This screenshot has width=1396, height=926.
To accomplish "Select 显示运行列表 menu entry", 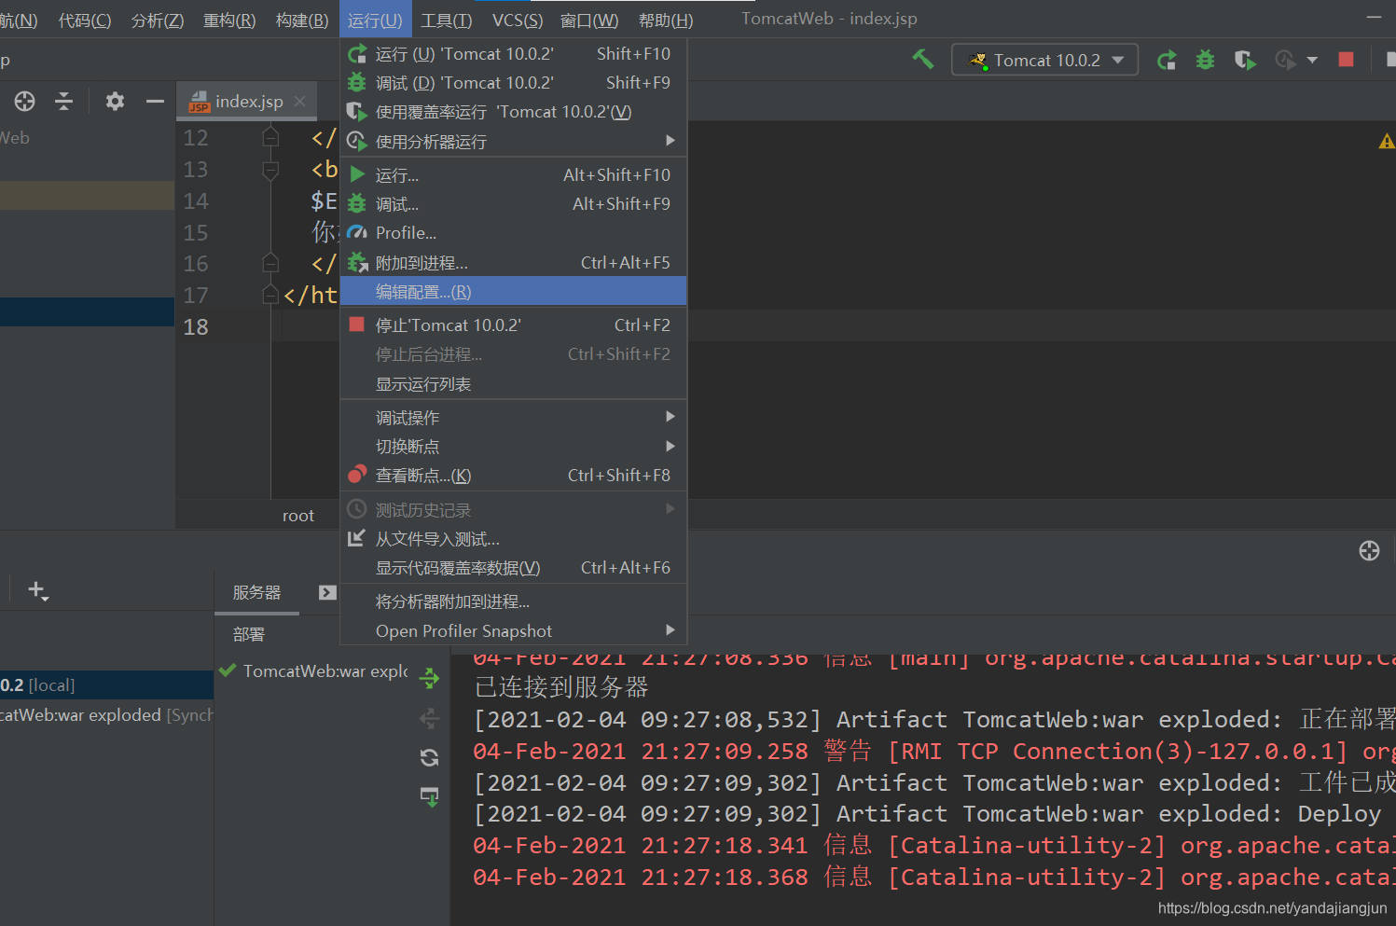I will (x=513, y=384).
